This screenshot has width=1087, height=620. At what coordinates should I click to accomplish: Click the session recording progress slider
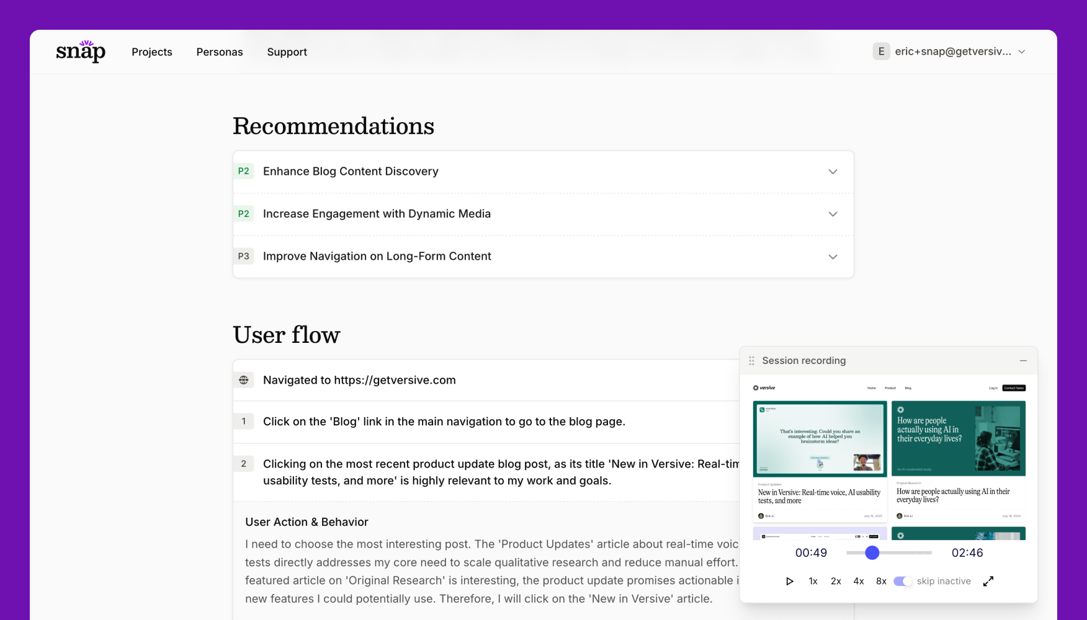pyautogui.click(x=889, y=552)
